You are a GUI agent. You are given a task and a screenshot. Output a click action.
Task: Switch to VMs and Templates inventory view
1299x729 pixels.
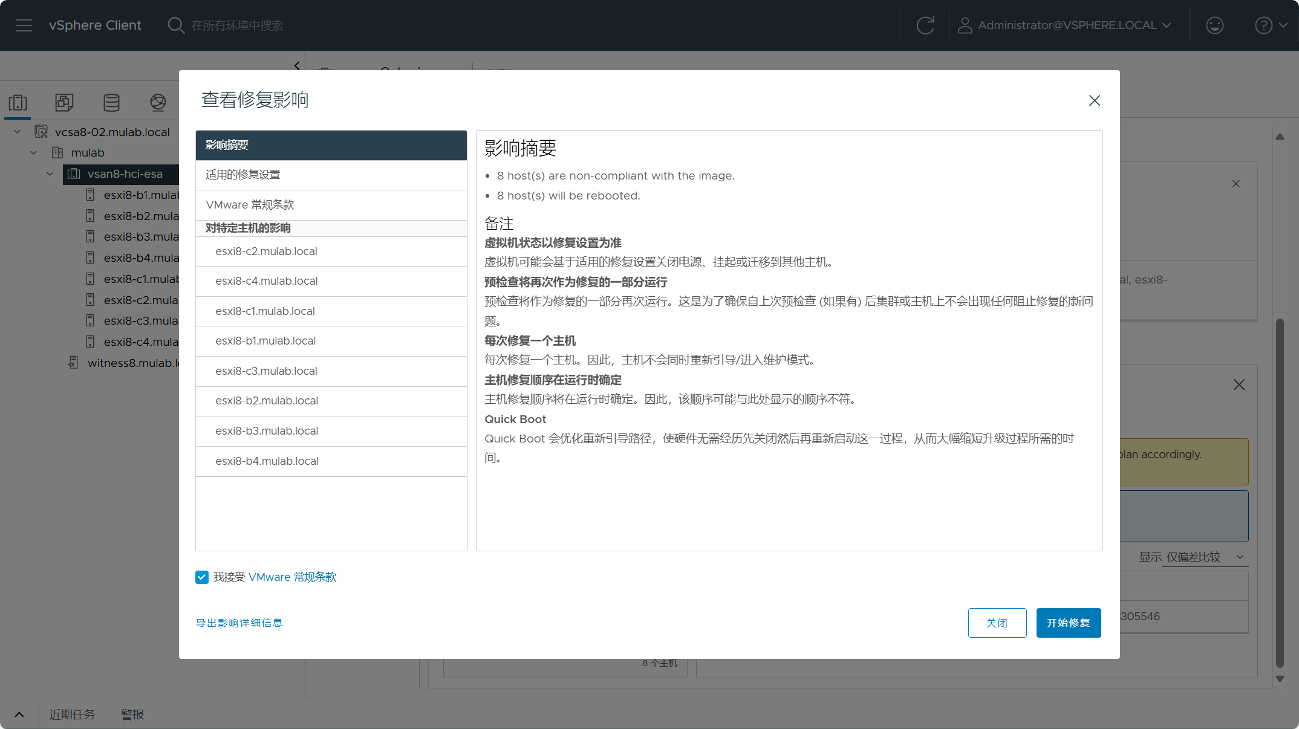coord(64,102)
